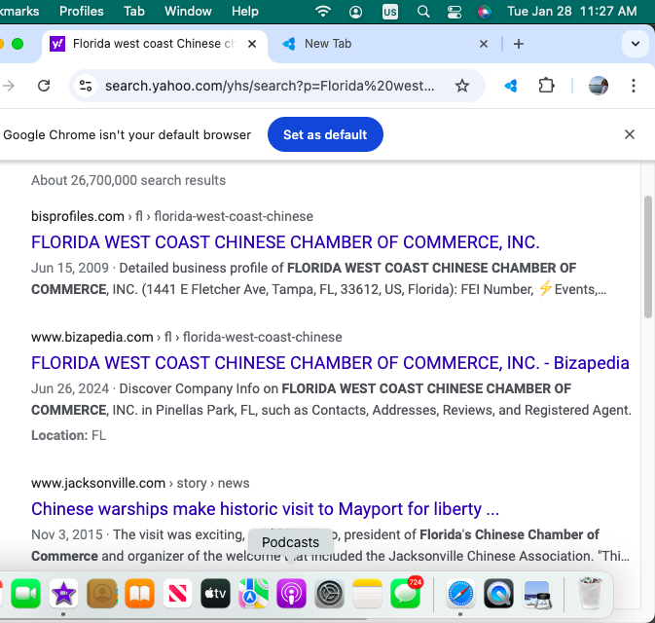The height and width of the screenshot is (623, 655).
Task: Add a new tab with plus button
Action: click(x=519, y=44)
